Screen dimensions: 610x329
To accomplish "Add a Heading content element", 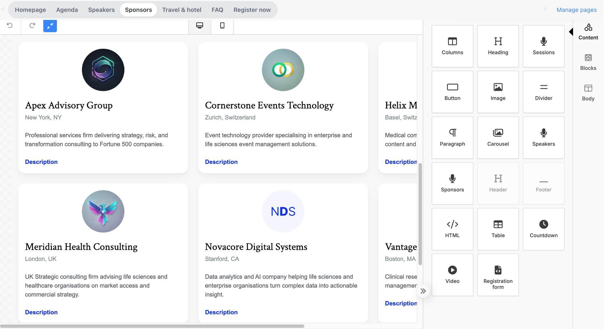I will click(x=498, y=46).
